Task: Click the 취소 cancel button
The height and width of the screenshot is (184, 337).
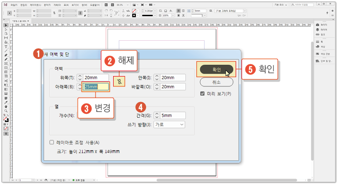Action: [216, 82]
